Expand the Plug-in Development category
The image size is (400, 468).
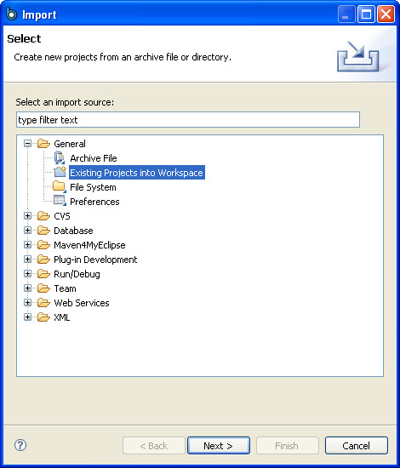coord(27,259)
